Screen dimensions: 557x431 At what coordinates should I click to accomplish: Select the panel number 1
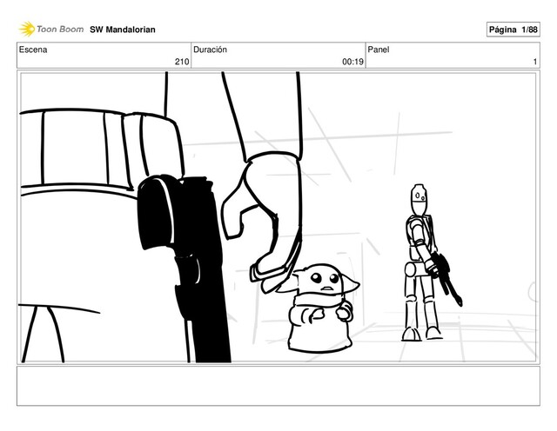[535, 62]
